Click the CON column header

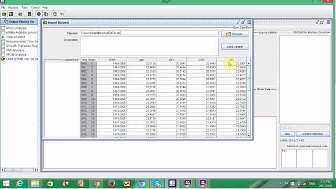[202, 59]
